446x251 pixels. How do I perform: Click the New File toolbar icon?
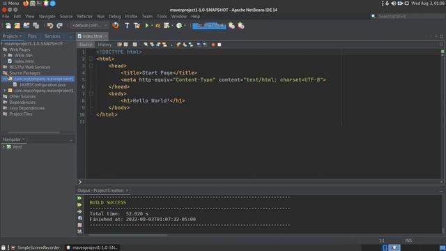8,26
